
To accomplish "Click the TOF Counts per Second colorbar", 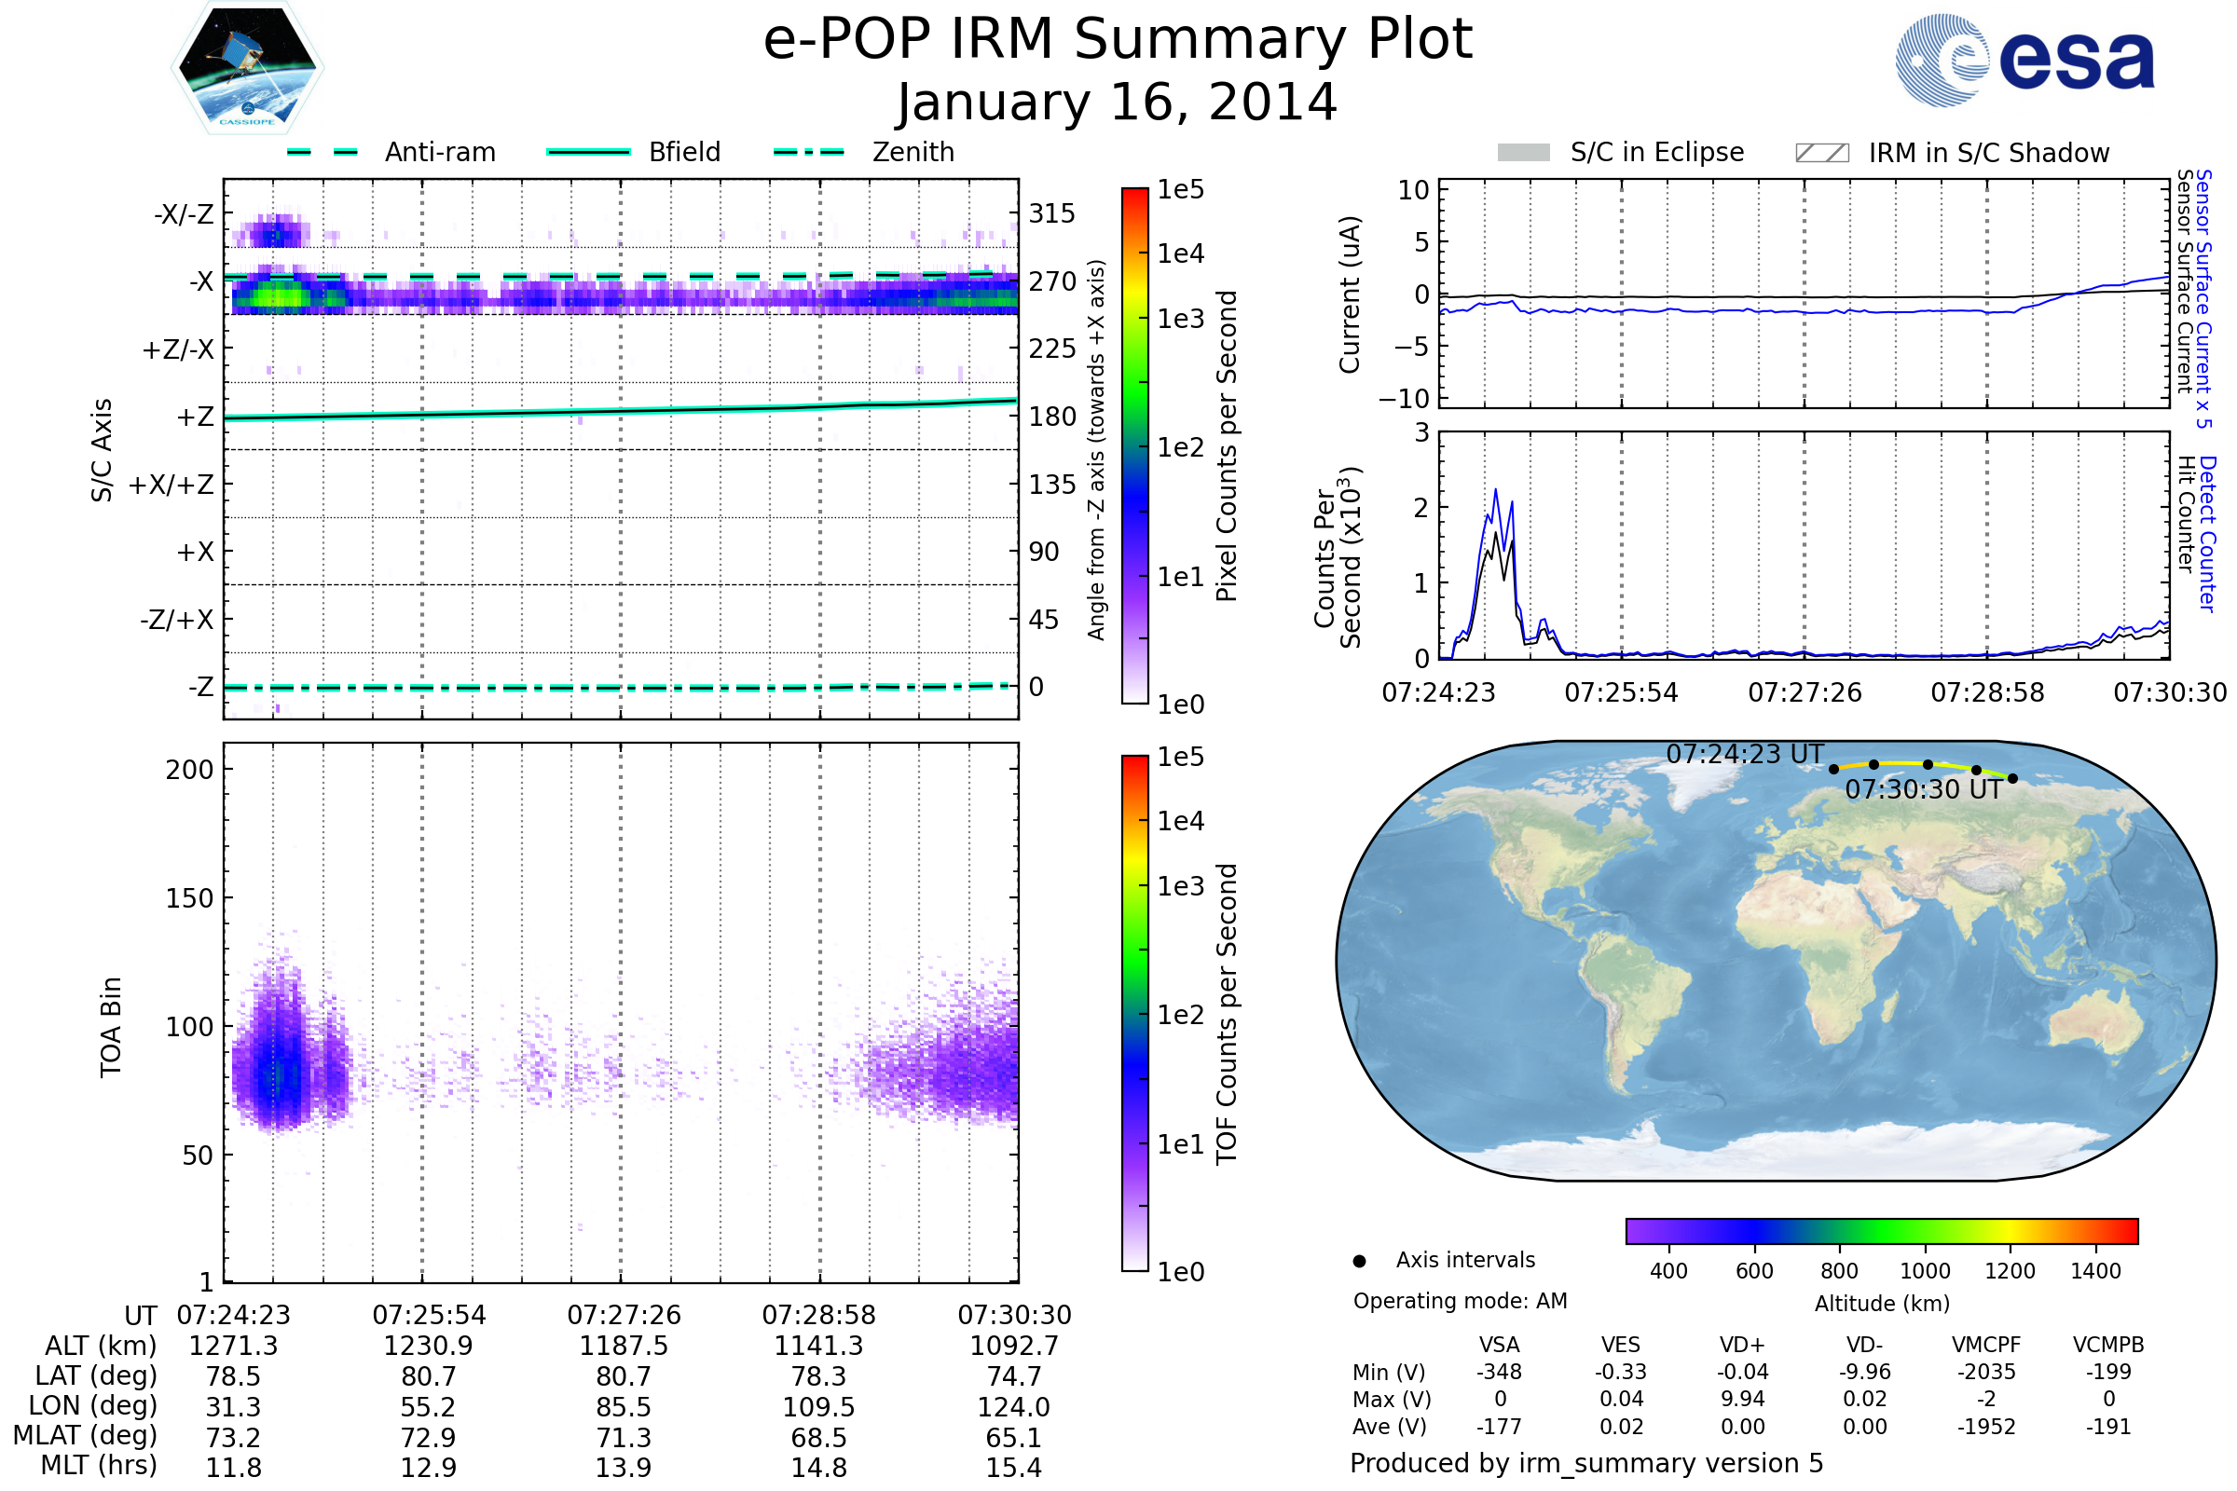I will [1134, 1013].
